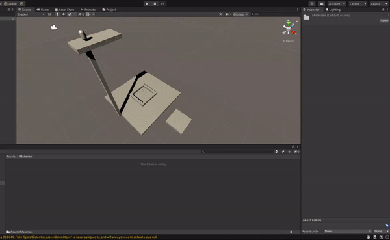Click the orientation gizmo red X axis cone
This screenshot has width=390, height=240.
pos(294,32)
